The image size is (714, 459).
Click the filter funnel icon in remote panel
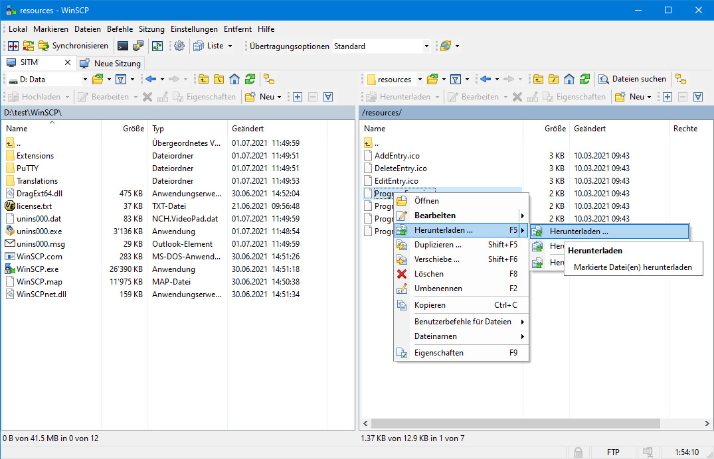pyautogui.click(x=456, y=80)
